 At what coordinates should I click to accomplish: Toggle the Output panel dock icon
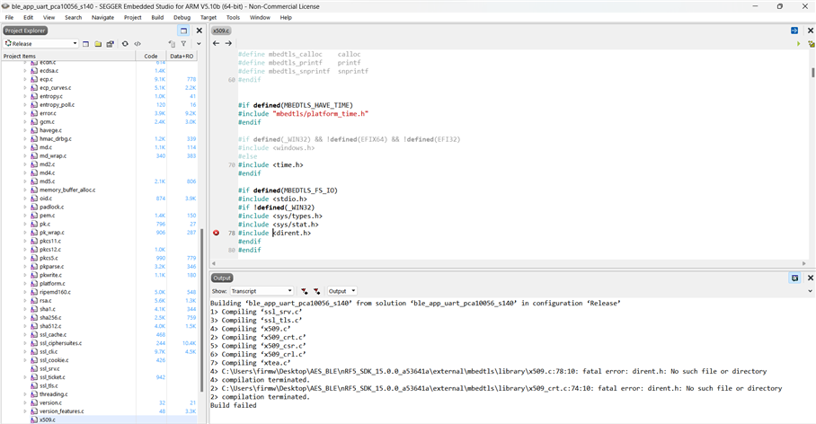click(794, 278)
